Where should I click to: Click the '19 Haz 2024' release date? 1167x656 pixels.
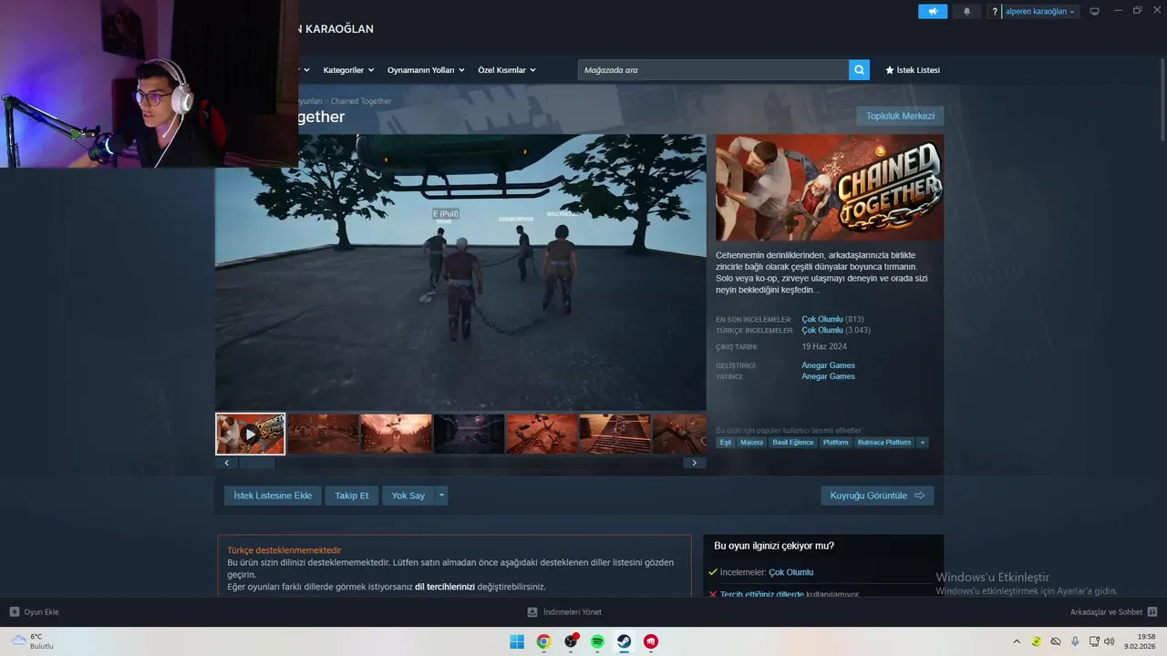tap(824, 347)
